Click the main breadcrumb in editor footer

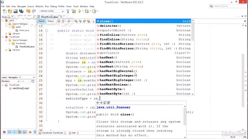point(74,133)
